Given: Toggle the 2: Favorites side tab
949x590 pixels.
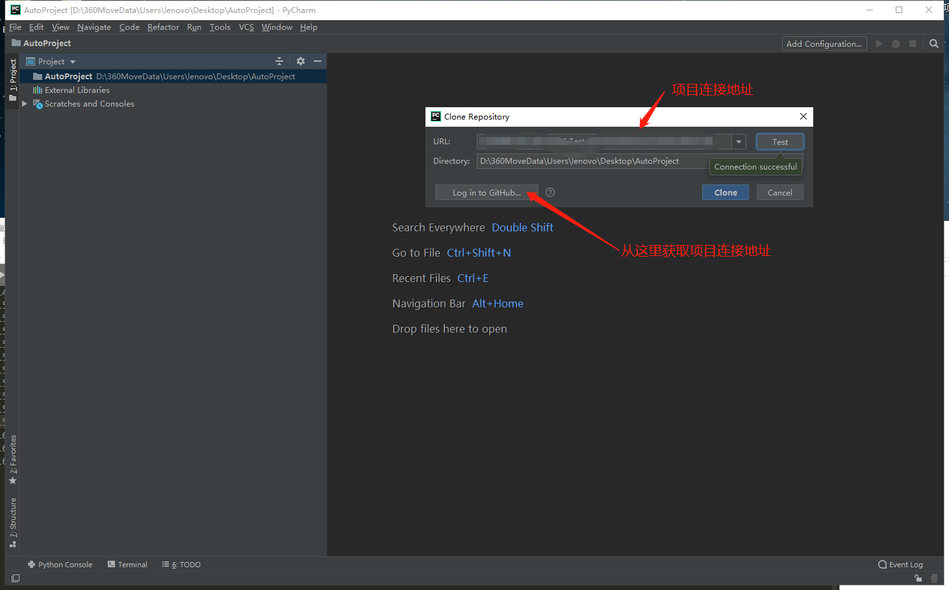Looking at the screenshot, I should point(12,459).
